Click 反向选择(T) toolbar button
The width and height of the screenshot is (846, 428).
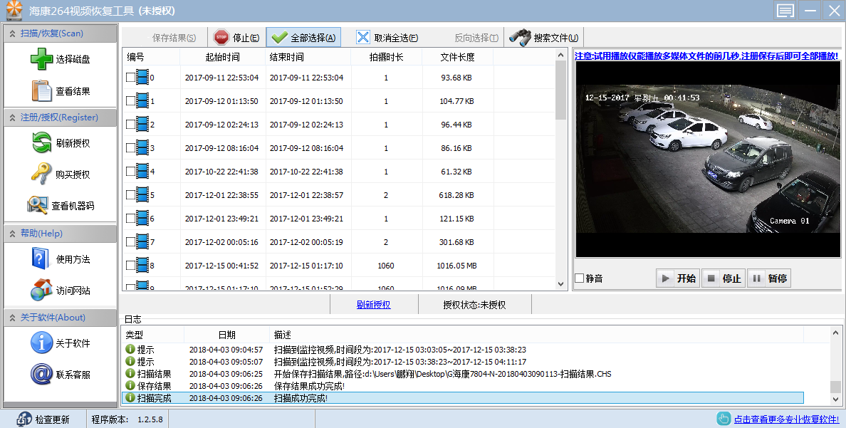pos(476,38)
